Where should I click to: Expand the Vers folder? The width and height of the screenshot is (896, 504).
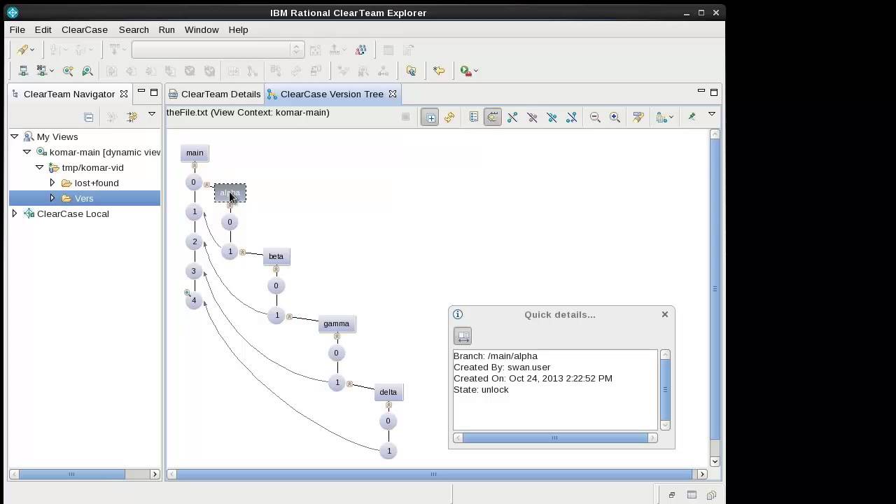(x=52, y=198)
